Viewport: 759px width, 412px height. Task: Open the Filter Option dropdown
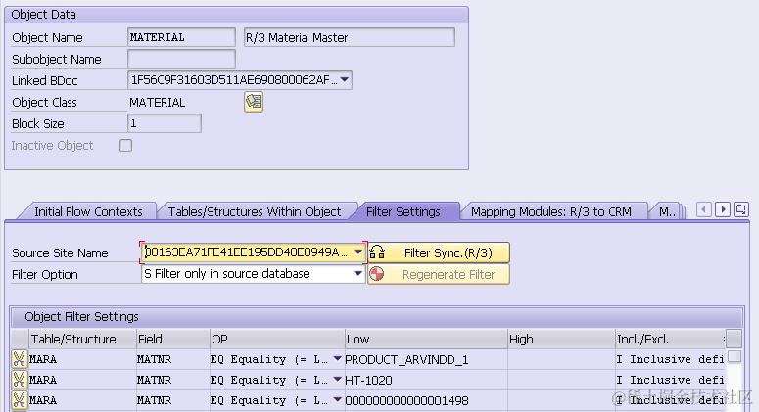pos(357,274)
